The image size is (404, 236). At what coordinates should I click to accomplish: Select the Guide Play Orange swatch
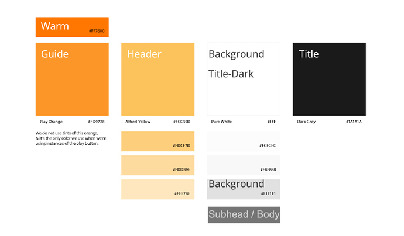coord(72,79)
